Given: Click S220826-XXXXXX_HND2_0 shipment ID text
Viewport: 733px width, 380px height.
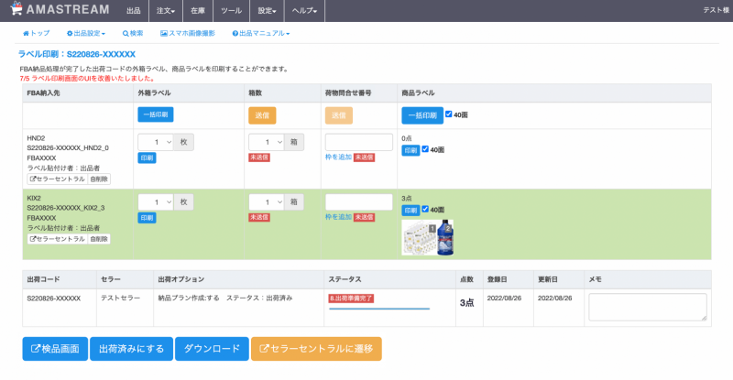Looking at the screenshot, I should coord(68,147).
